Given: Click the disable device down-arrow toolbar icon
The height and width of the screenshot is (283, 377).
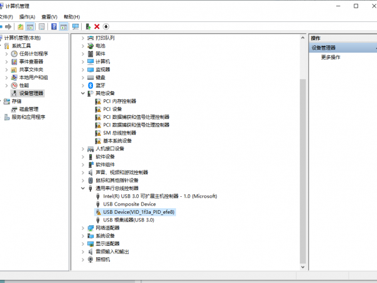Looking at the screenshot, I should (x=106, y=26).
